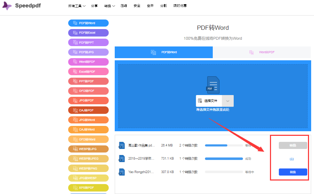Go to the 压缩 menu item

click(x=124, y=6)
